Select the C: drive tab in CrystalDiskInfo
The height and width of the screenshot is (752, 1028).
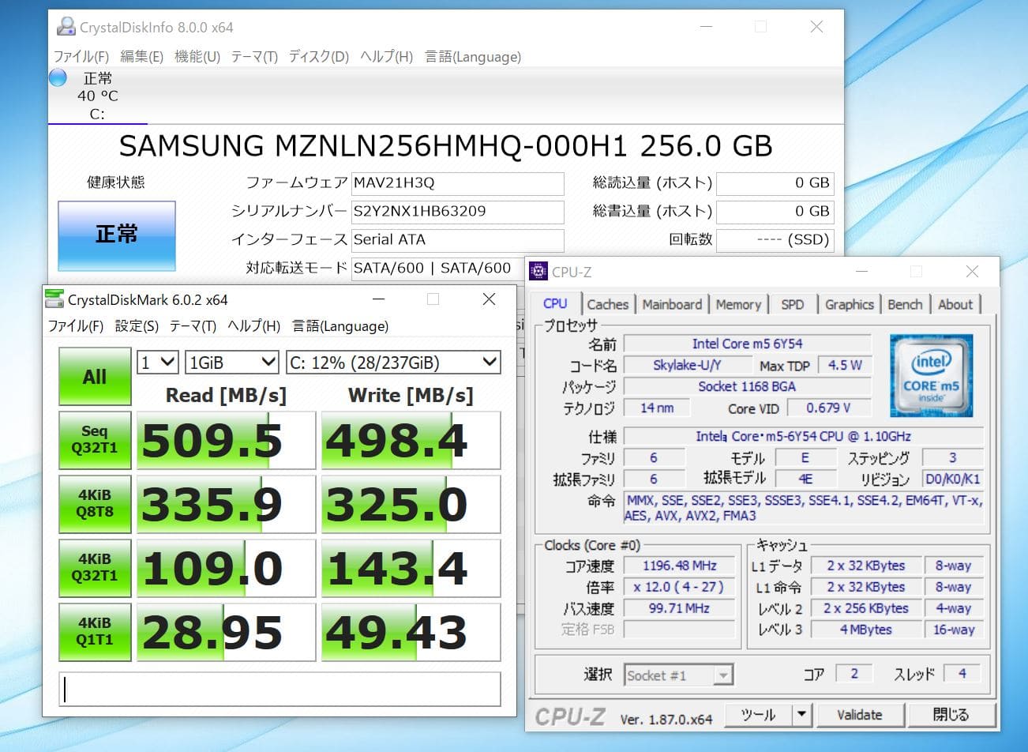tap(97, 96)
